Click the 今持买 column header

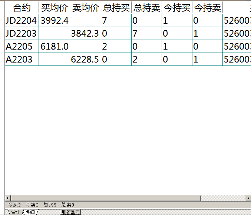[177, 8]
